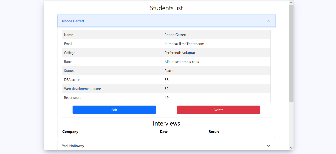Click the React score row label

pyautogui.click(x=73, y=98)
